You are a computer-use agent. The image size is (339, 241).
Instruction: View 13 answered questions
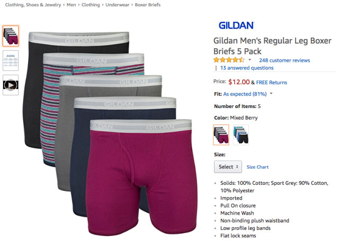click(x=247, y=68)
